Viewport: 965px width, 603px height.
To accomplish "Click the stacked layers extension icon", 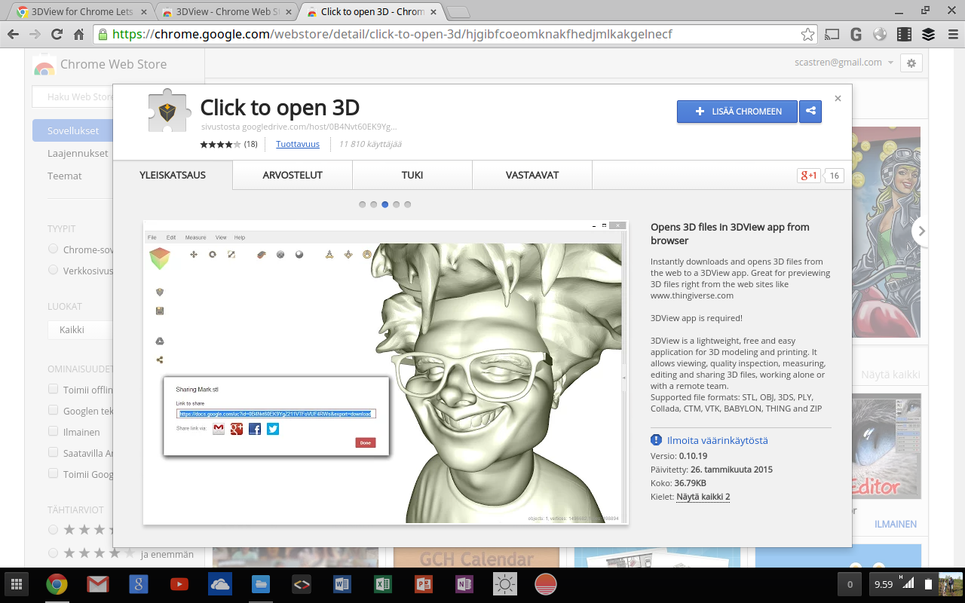I will 928,35.
